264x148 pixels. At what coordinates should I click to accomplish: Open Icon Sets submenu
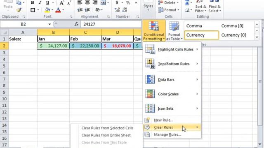[x=172, y=109]
